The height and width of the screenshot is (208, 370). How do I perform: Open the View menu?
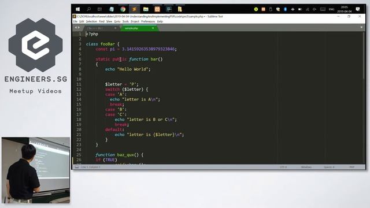tap(109, 21)
